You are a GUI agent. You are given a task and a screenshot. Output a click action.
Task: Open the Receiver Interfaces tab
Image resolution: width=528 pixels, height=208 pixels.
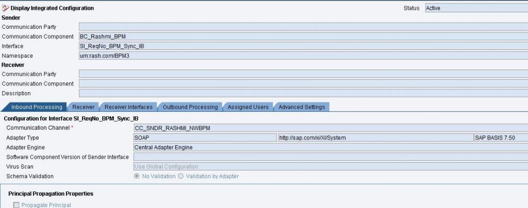point(128,107)
